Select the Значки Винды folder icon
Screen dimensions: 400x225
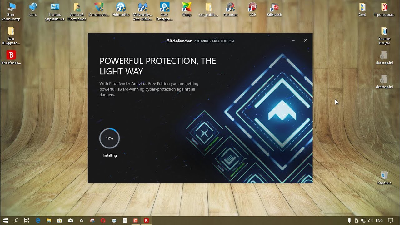pyautogui.click(x=384, y=36)
